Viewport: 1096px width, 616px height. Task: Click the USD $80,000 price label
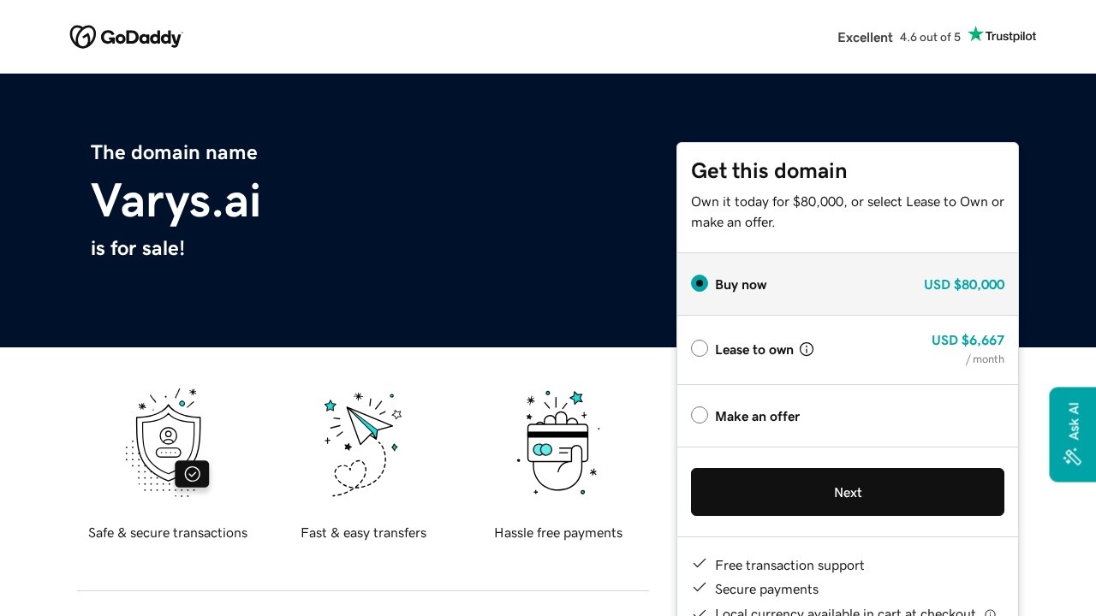[963, 285]
